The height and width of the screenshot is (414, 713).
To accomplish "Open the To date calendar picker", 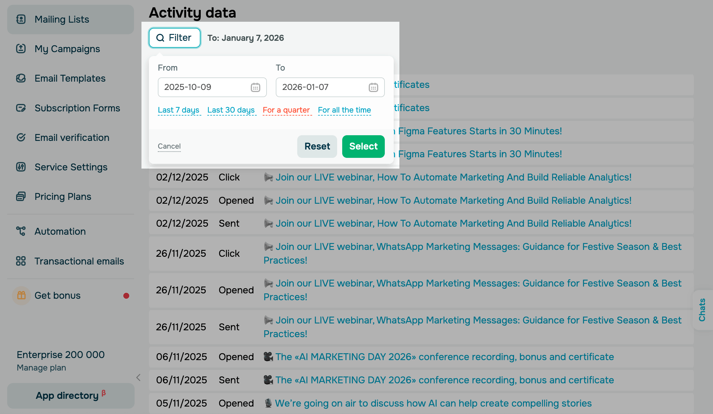I will [x=373, y=87].
